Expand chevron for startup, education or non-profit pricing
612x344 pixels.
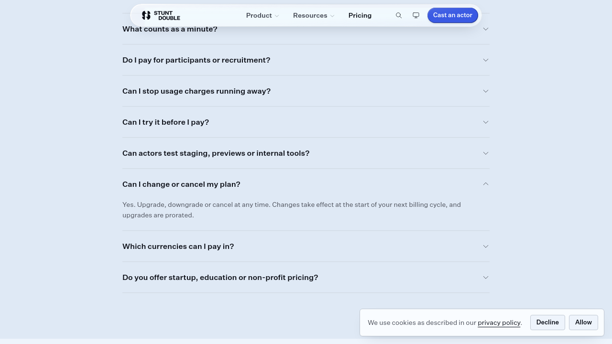coord(486,278)
